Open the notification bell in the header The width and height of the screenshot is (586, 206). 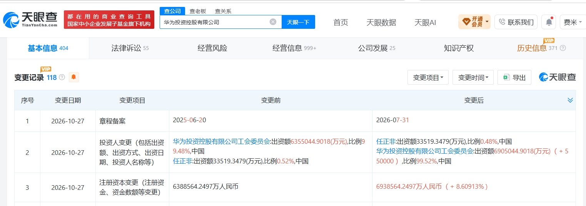(549, 22)
